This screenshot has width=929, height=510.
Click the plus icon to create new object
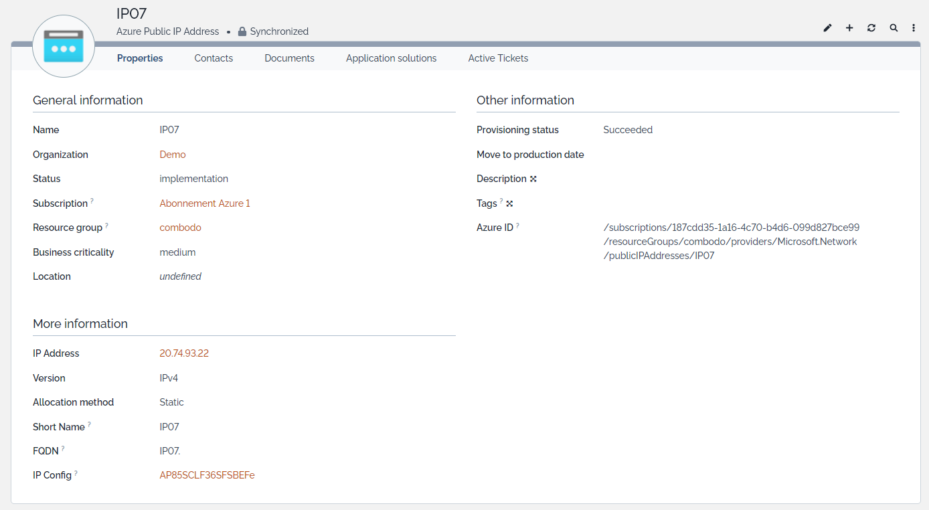click(849, 28)
